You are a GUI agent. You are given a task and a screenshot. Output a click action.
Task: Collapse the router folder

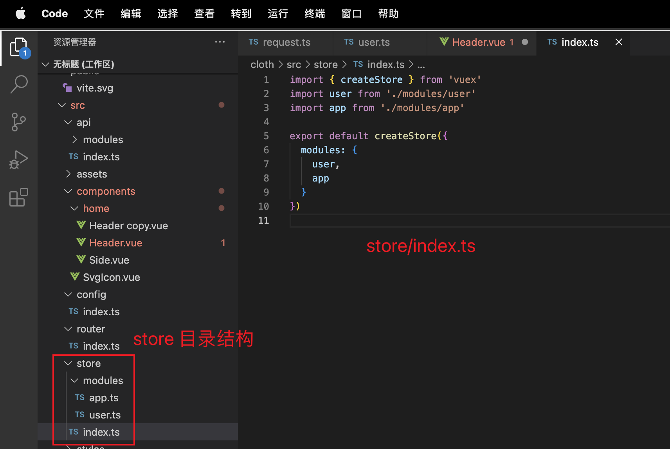tap(68, 329)
